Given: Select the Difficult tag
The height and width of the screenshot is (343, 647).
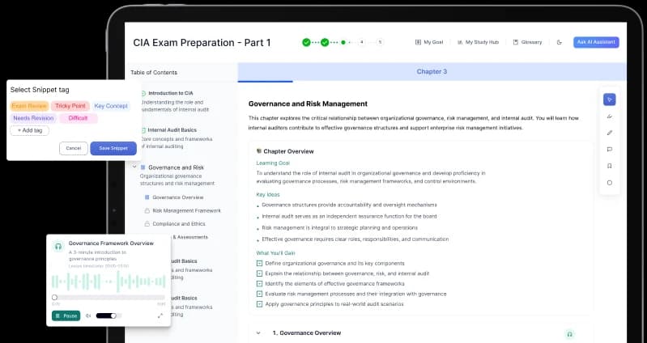Looking at the screenshot, I should click(x=79, y=118).
